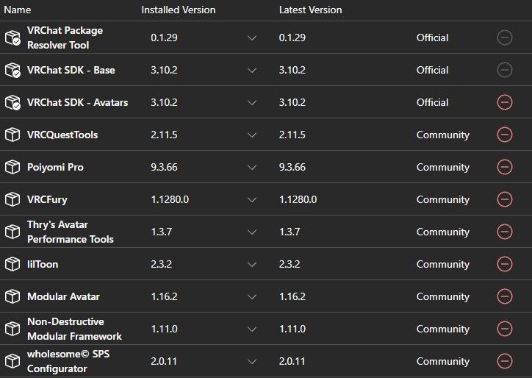This screenshot has width=532, height=378.
Task: Click disabled remove icon for Package Resolver Tool
Action: (505, 38)
